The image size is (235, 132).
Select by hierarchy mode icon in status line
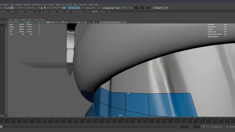click(7, 8)
